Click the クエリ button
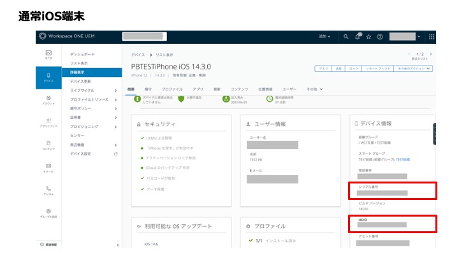The image size is (459, 258). pyautogui.click(x=323, y=68)
